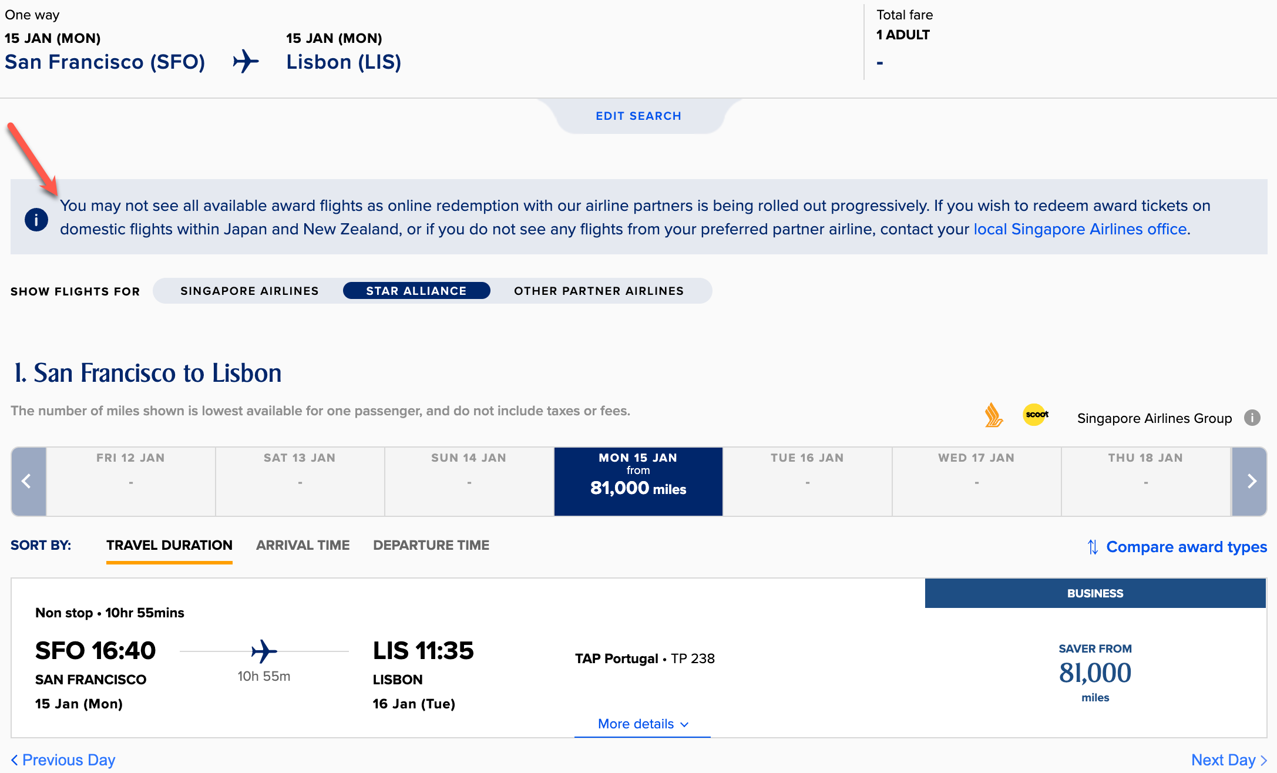Open the Edit Search panel
The width and height of the screenshot is (1277, 773).
pos(638,116)
